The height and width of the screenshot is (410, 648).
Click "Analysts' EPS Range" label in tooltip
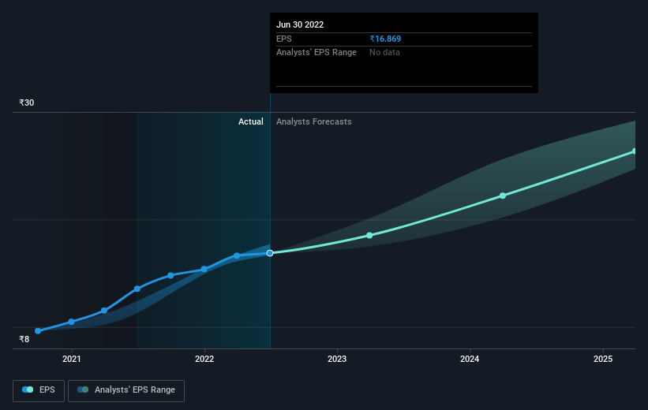coord(317,53)
